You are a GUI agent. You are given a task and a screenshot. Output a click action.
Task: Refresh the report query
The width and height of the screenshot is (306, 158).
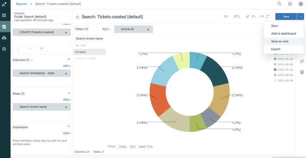(x=268, y=17)
